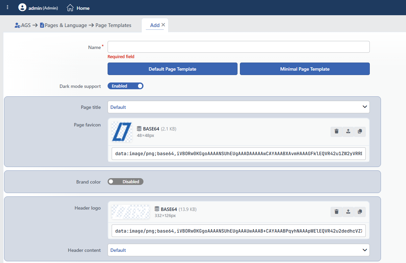
Task: Click the Header logo data URL field
Action: [x=239, y=231]
